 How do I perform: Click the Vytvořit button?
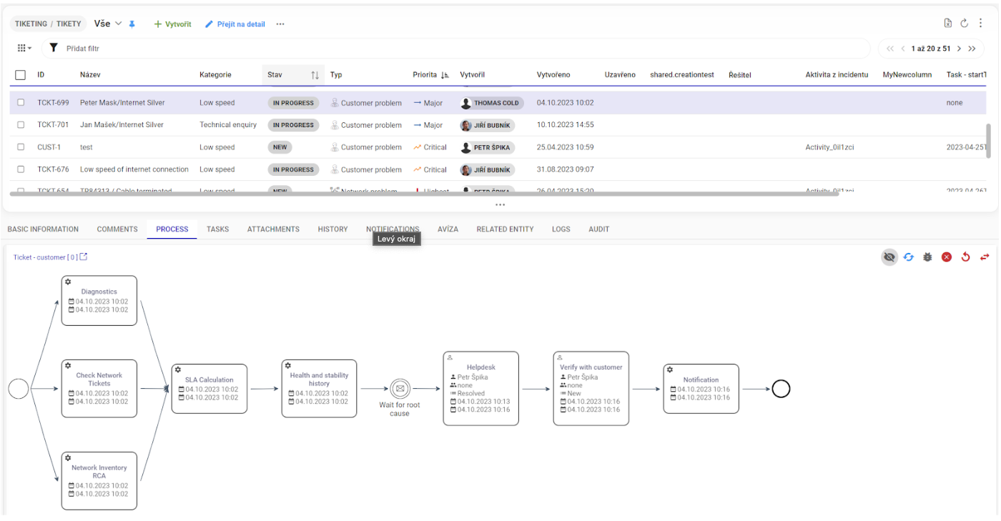pyautogui.click(x=173, y=24)
